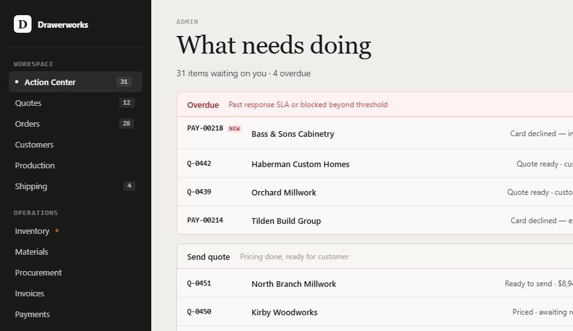Click Quote ready text on Orchard Millwork row
573x331 pixels.
click(540, 192)
